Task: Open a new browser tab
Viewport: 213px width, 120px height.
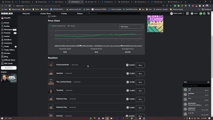Action: point(186,2)
